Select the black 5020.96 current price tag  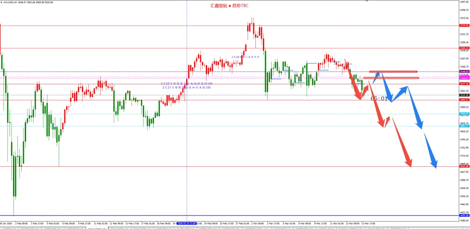pyautogui.click(x=464, y=95)
